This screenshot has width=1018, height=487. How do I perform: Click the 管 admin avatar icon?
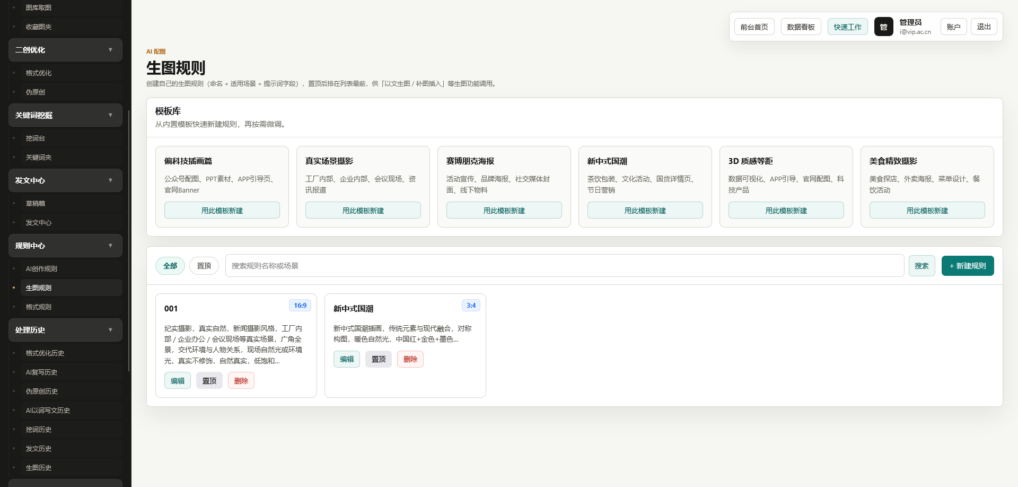click(883, 27)
